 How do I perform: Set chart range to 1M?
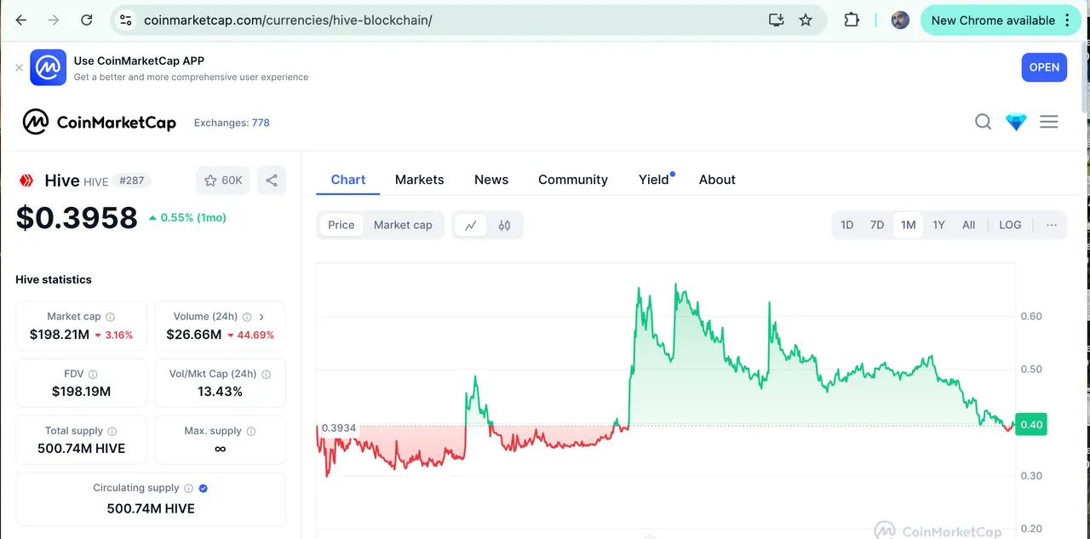pyautogui.click(x=909, y=225)
